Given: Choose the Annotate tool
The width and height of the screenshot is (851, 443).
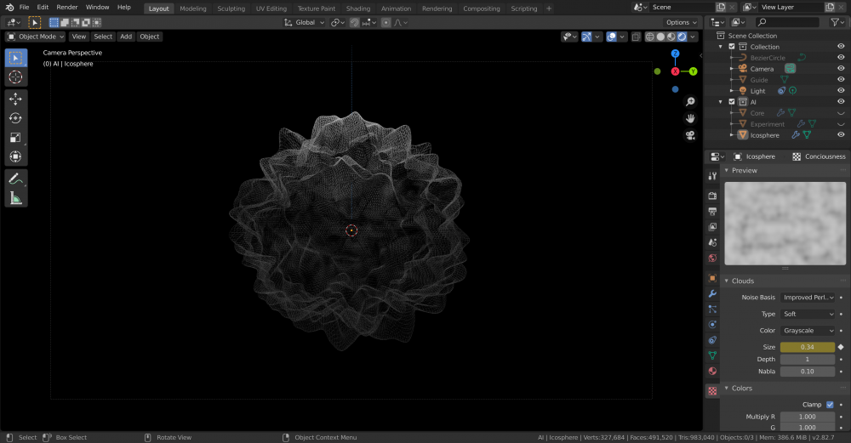Looking at the screenshot, I should (x=15, y=179).
